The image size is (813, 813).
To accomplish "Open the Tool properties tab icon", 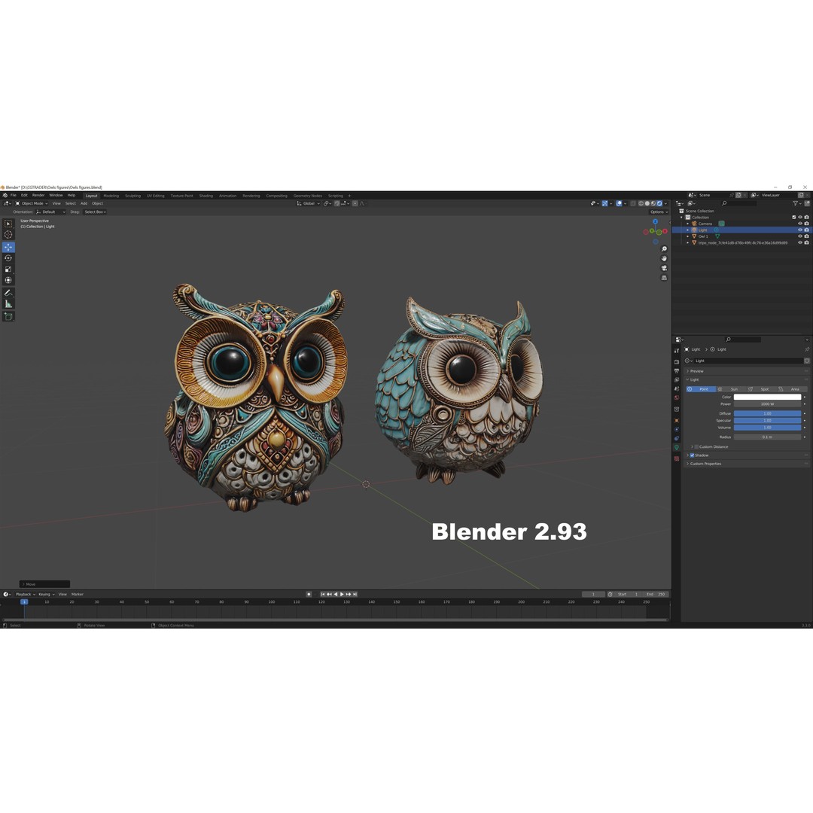I will [677, 351].
